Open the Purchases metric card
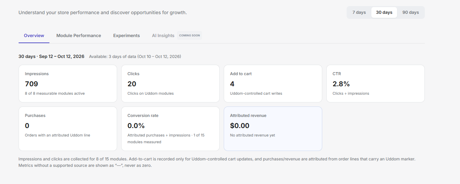The height and width of the screenshot is (184, 460). coord(68,129)
